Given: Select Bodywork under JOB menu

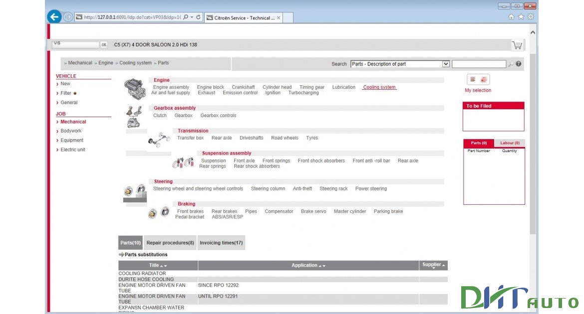Looking at the screenshot, I should 71,131.
